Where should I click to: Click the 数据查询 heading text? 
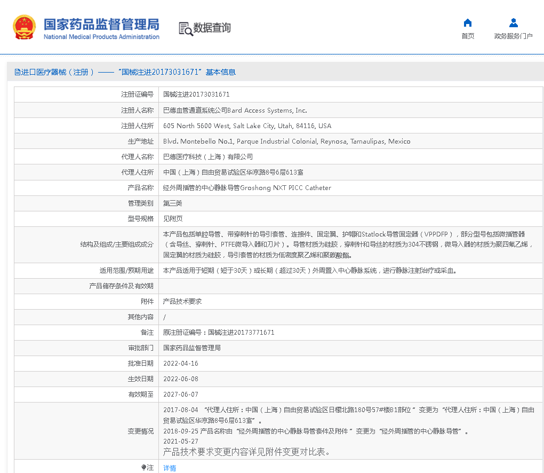[x=212, y=28]
